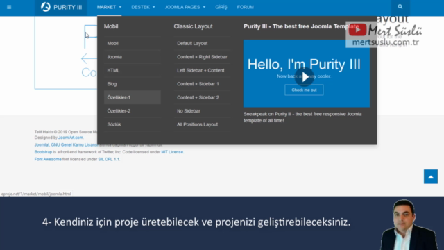Open the GİRİŞ menu item
Image resolution: width=444 pixels, height=250 pixels.
coord(221,7)
